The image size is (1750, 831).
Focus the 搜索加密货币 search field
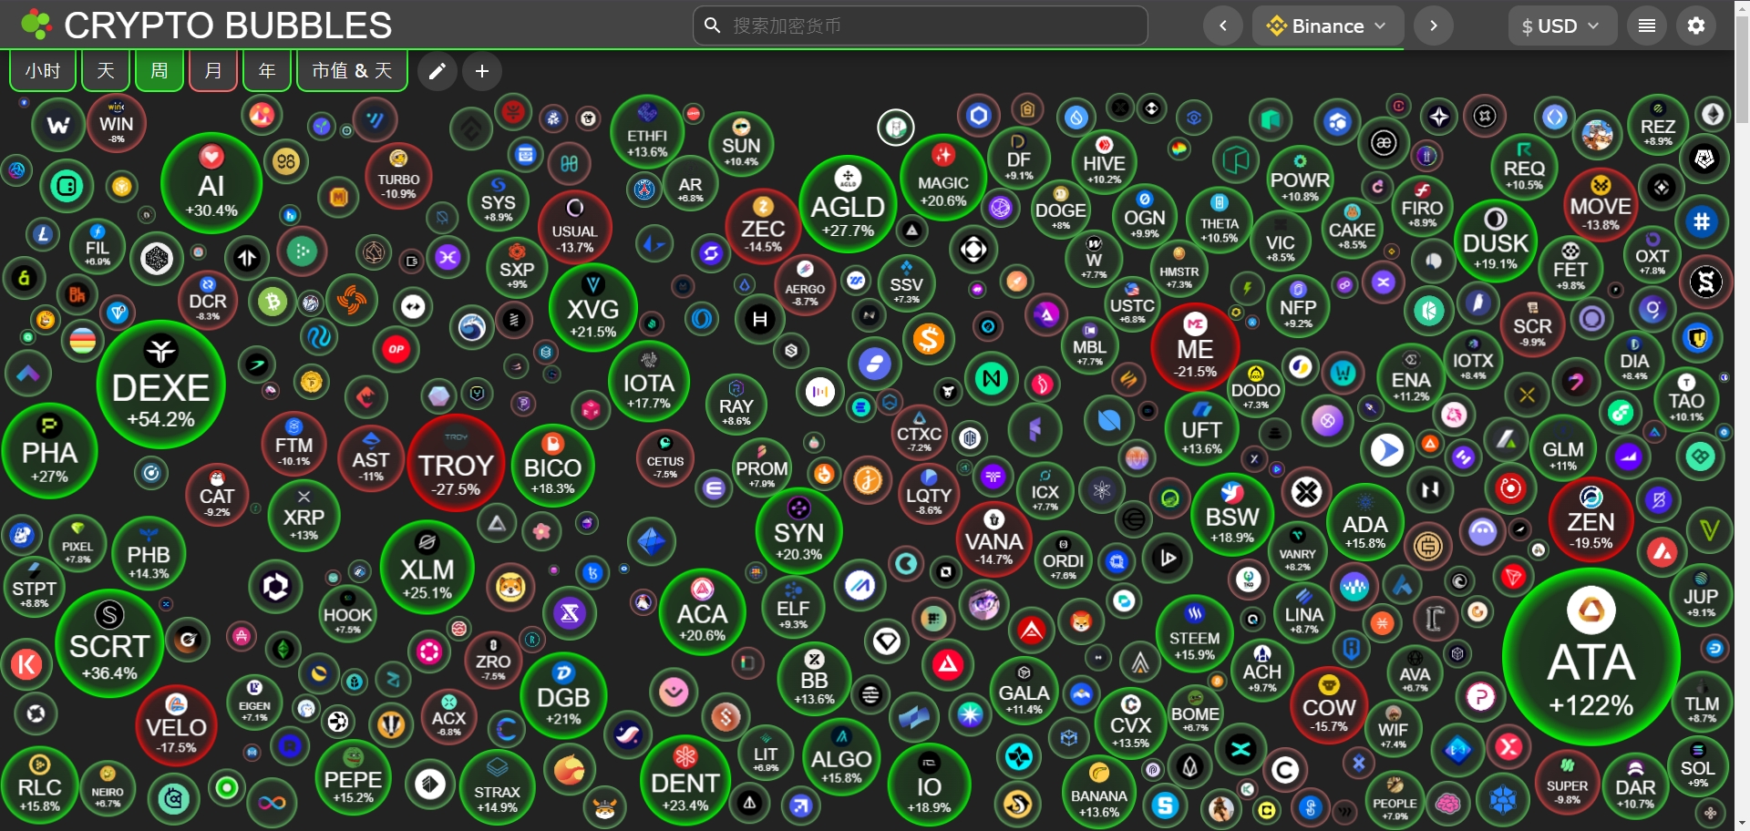point(920,26)
